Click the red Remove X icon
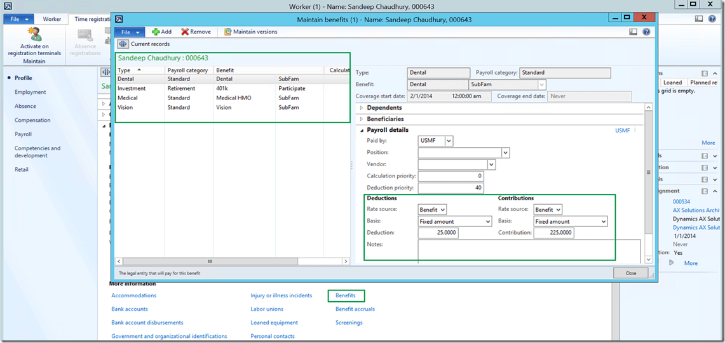Image resolution: width=725 pixels, height=343 pixels. [185, 32]
